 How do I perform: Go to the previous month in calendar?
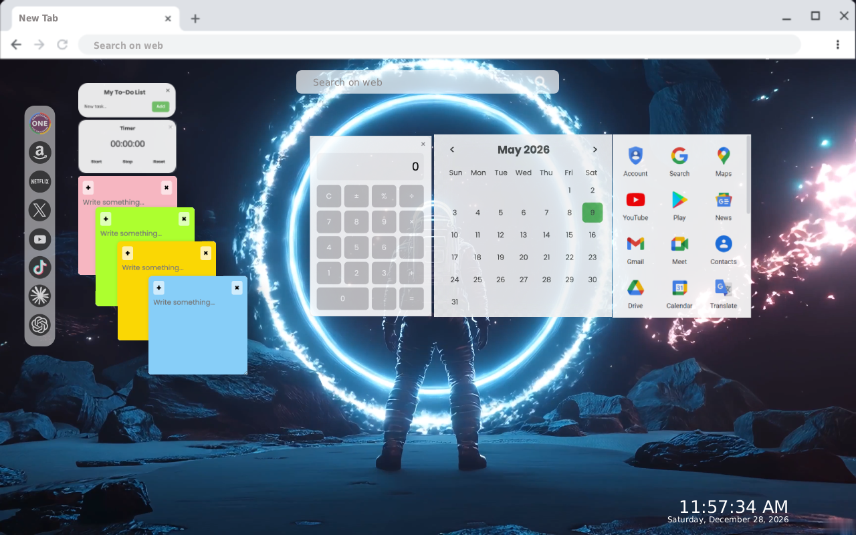pos(452,150)
